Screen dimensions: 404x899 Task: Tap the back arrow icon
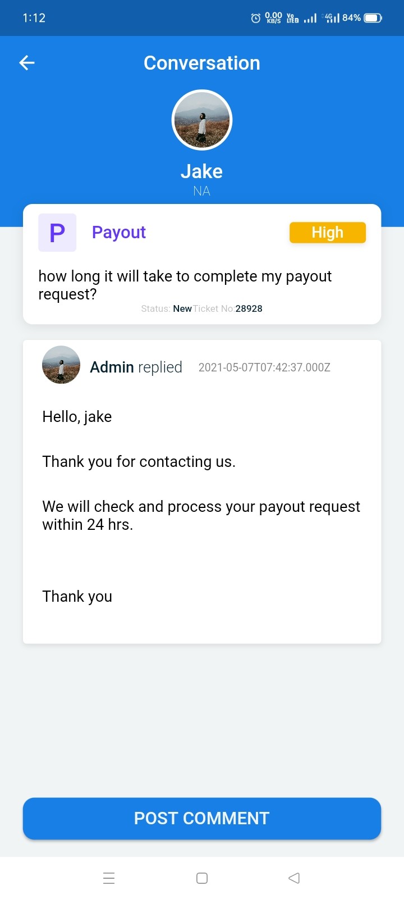[x=27, y=63]
